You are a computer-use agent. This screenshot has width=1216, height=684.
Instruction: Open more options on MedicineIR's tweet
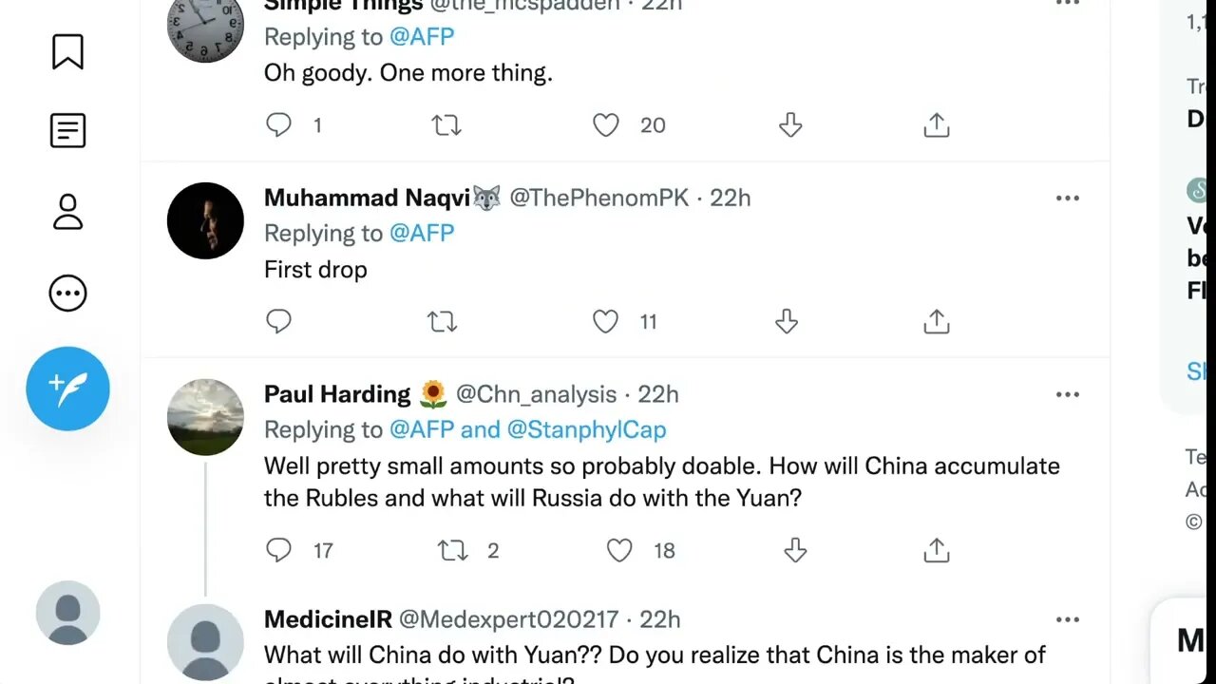(1067, 620)
